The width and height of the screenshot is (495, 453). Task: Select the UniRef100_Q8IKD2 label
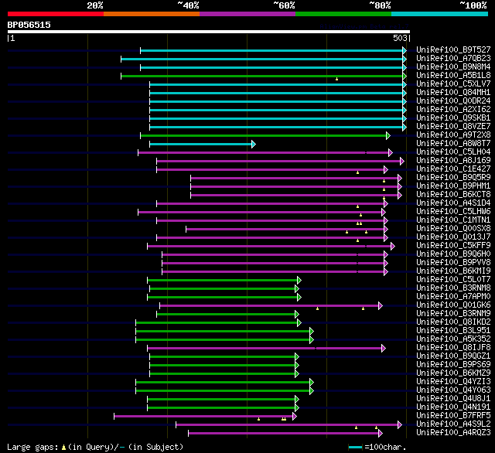(x=453, y=322)
